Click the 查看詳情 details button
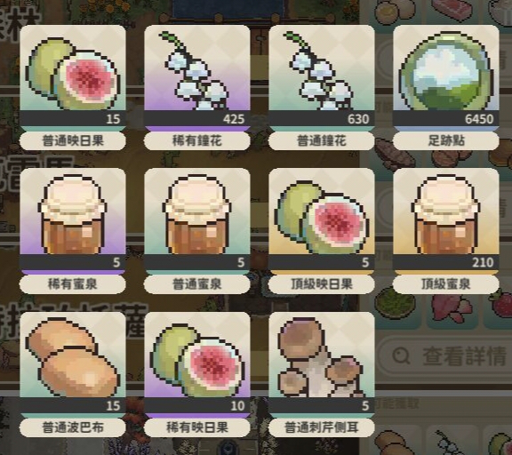Viewport: 512px width, 455px height. (444, 356)
